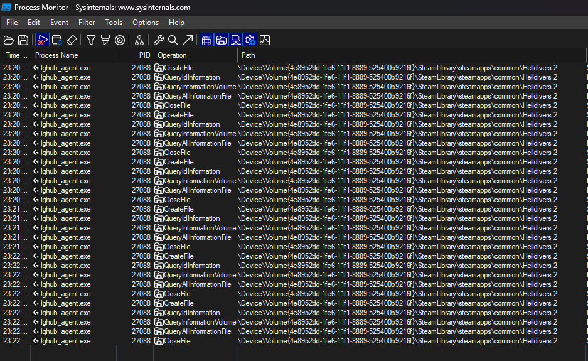Click the Save toolbar icon
Screen dimensions: 588x361
click(x=23, y=40)
